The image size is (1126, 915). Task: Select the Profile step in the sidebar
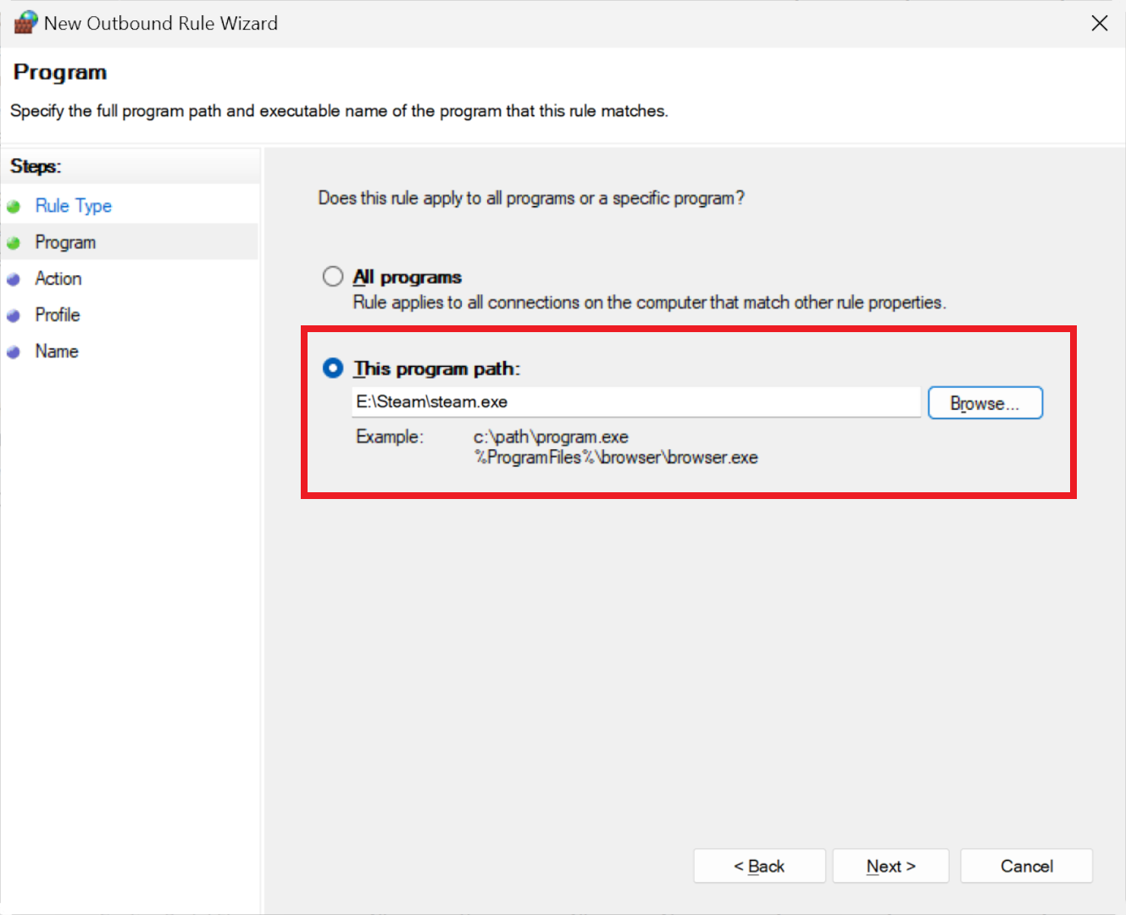click(58, 315)
